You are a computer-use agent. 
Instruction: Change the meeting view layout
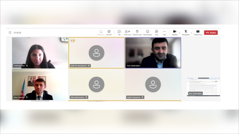point(157,32)
